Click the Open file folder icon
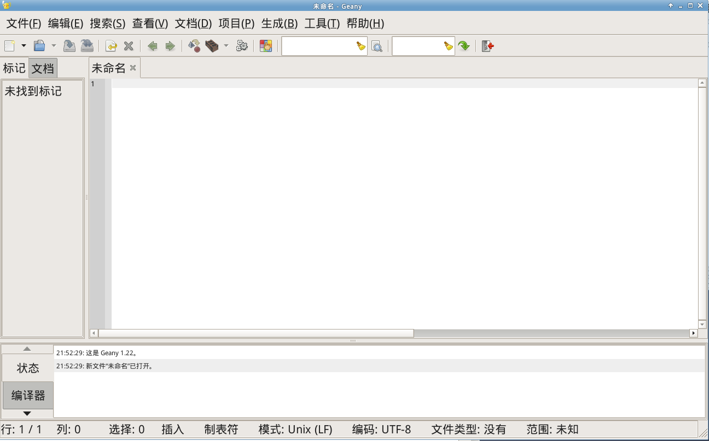The image size is (709, 441). [39, 46]
